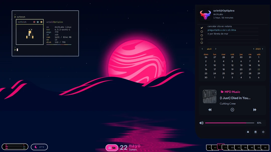
Task: Go to previous year using chevron before 2023
Action: 254,49
